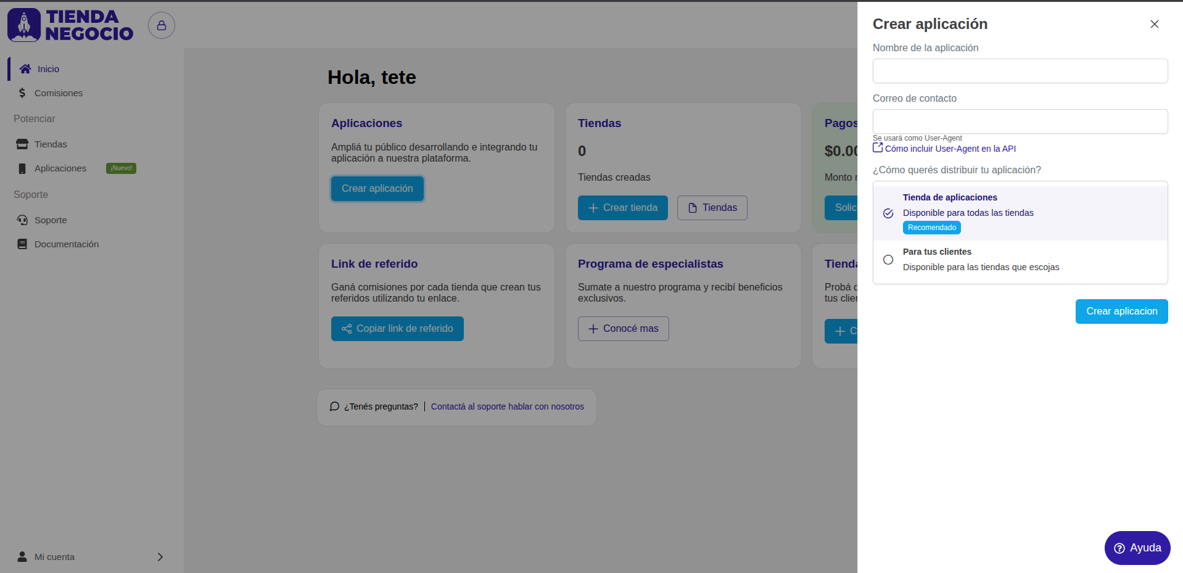
Task: Click the lock icon button in header
Action: click(x=162, y=25)
